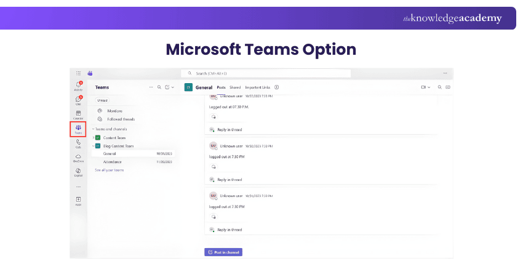Screen dimensions: 523x277
Task: Open Calls from the left sidebar
Action: pos(78,143)
